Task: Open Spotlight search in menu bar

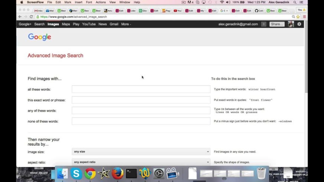Action: (295, 2)
